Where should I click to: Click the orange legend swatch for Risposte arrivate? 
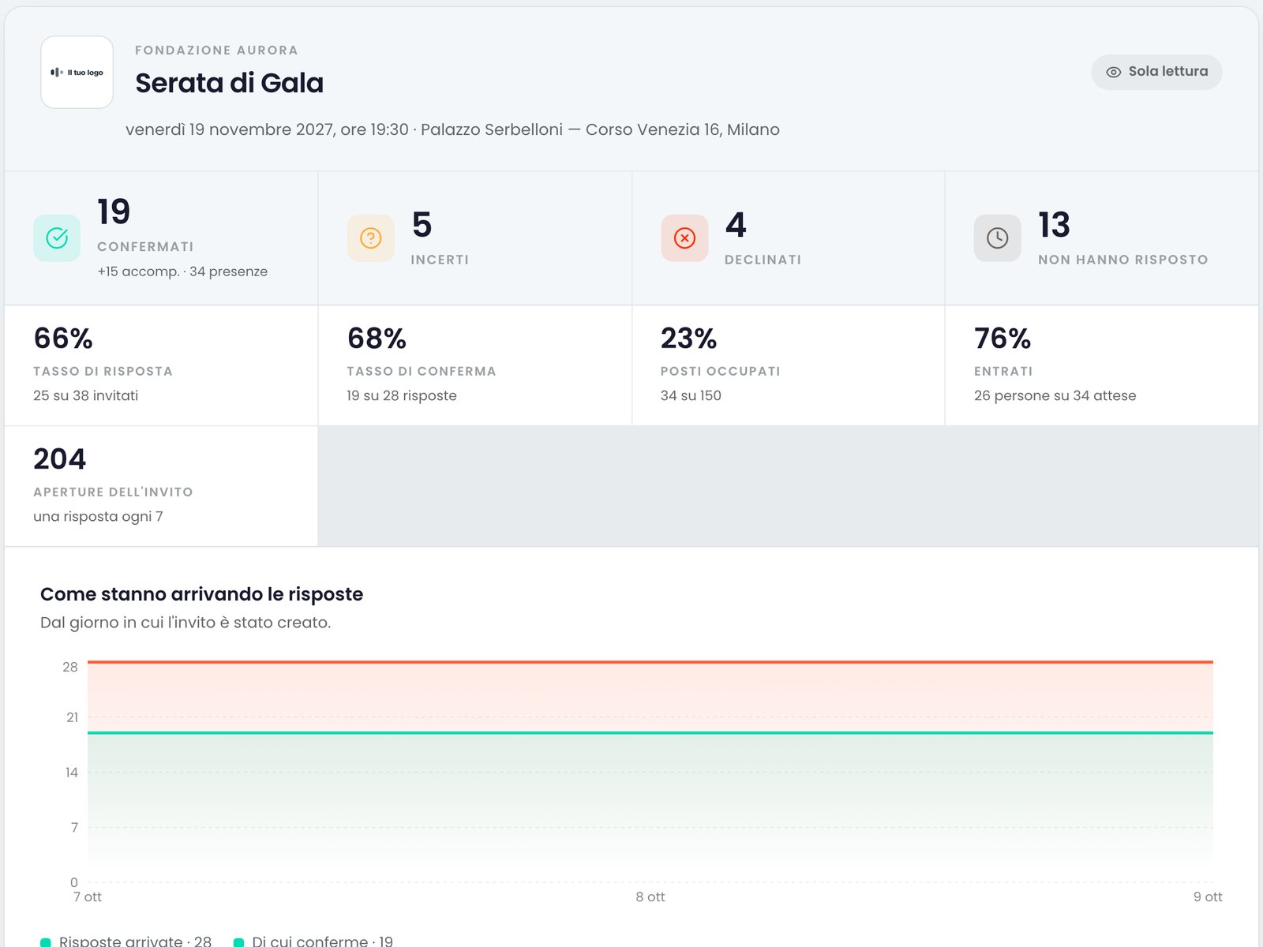point(46,941)
